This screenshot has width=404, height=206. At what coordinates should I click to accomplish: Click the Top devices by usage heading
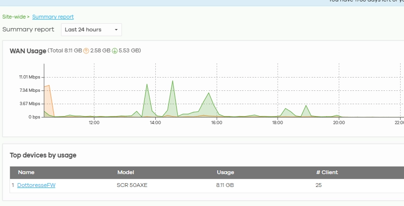(x=43, y=156)
